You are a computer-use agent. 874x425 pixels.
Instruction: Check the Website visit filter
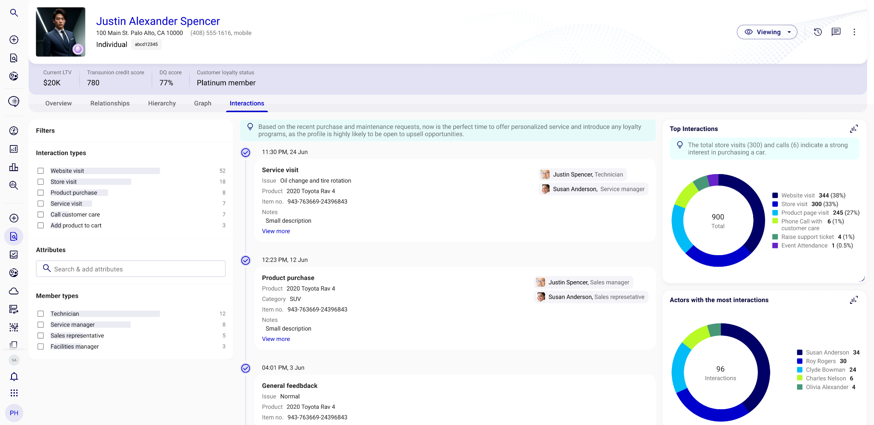41,171
